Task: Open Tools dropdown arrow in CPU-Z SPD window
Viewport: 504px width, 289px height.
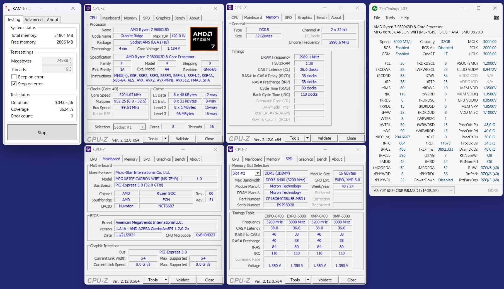Action: click(308, 280)
